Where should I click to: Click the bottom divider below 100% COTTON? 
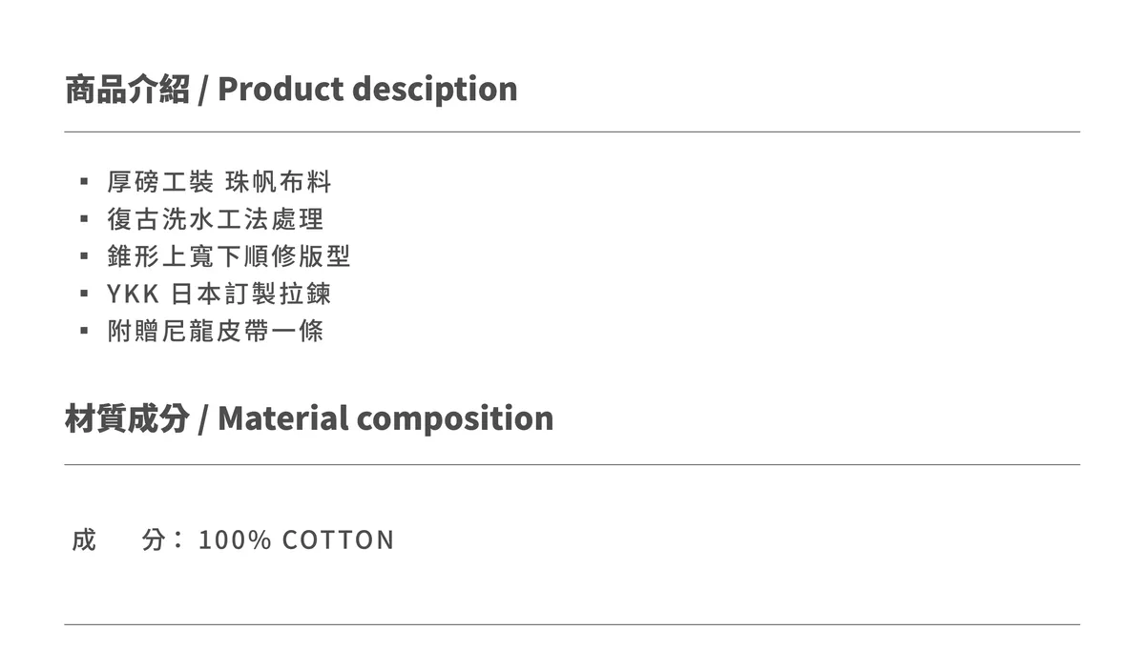(572, 624)
